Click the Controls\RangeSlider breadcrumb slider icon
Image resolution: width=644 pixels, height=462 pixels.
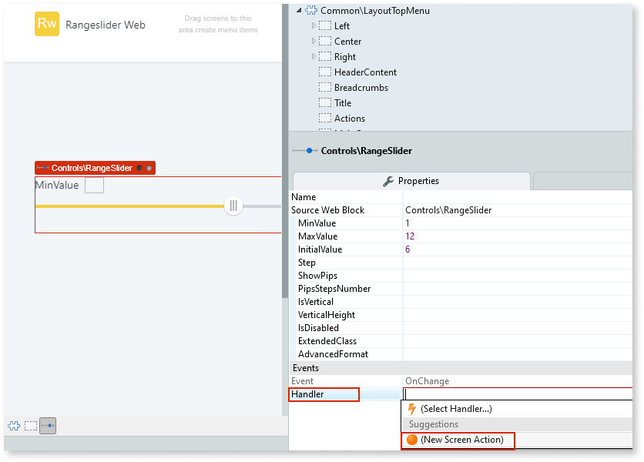point(307,152)
